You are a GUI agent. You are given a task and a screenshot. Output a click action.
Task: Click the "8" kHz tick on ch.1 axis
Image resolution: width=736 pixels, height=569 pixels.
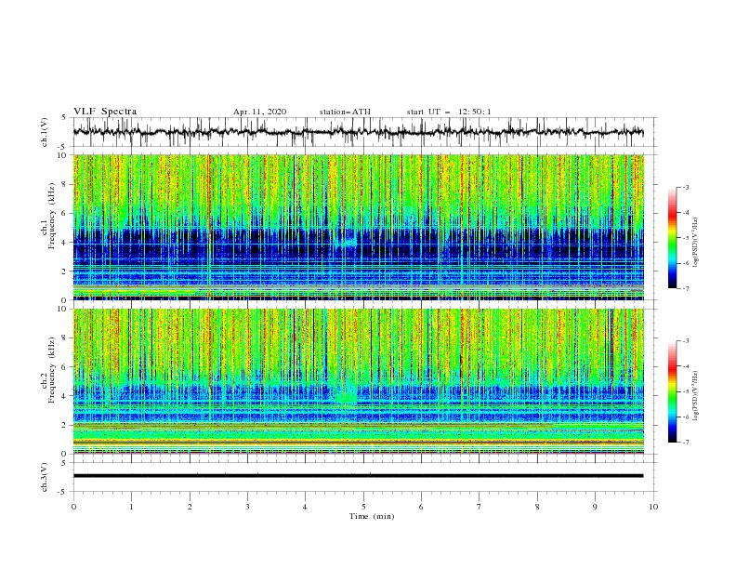(66, 184)
